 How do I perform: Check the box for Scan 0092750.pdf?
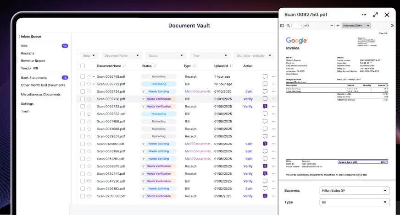83,99
